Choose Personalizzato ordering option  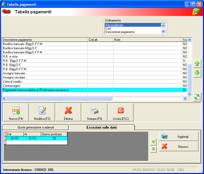click(x=133, y=25)
